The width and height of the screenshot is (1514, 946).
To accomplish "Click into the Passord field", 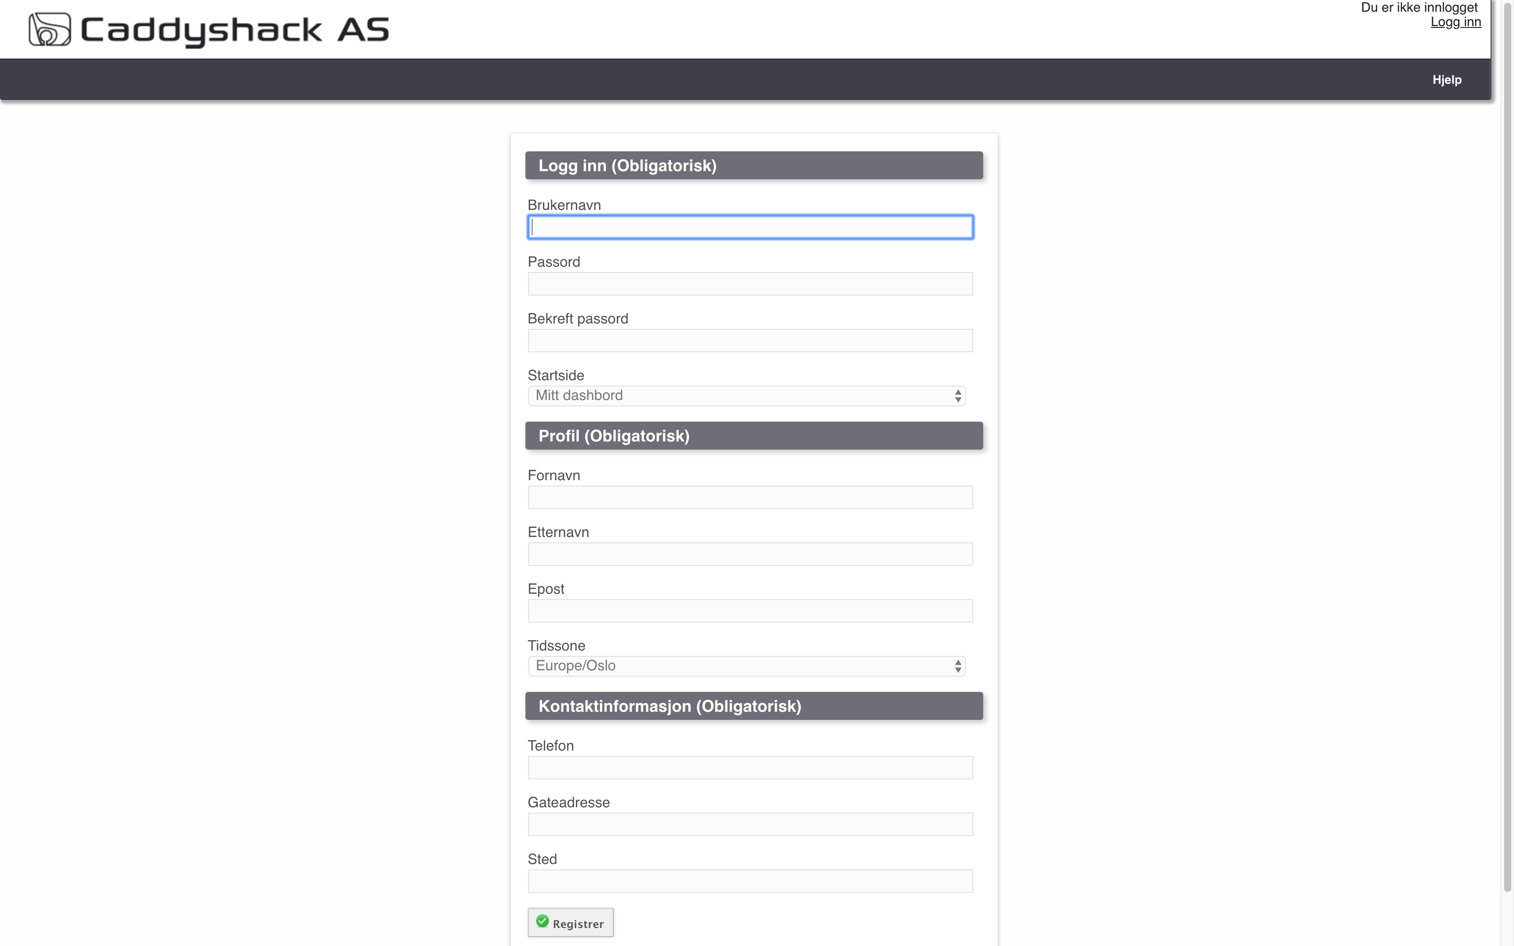I will (x=750, y=284).
